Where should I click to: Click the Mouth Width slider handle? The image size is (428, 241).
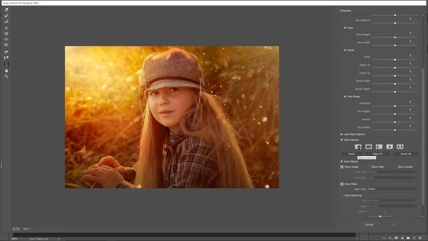click(395, 84)
